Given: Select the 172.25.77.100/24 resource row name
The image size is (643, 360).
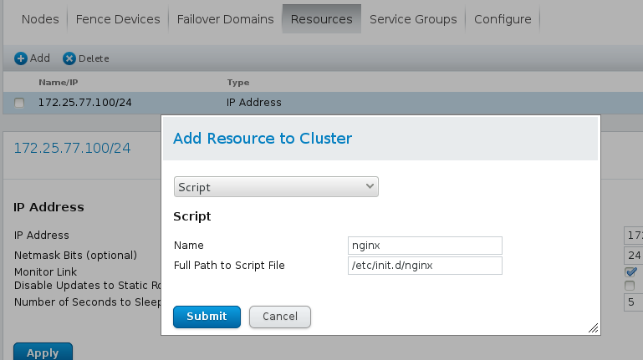Looking at the screenshot, I should click(85, 103).
